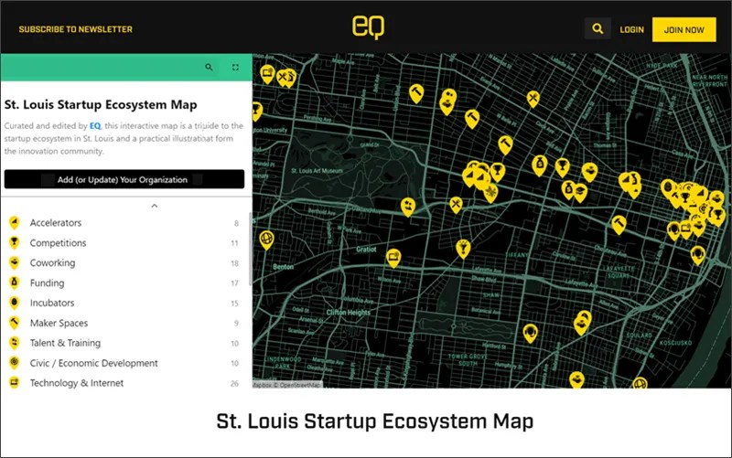732x458 pixels.
Task: Select the globe map marker above Benton
Action: [266, 240]
